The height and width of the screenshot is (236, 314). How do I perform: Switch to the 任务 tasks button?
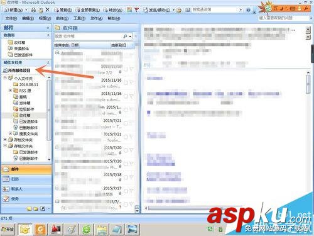coord(26,199)
